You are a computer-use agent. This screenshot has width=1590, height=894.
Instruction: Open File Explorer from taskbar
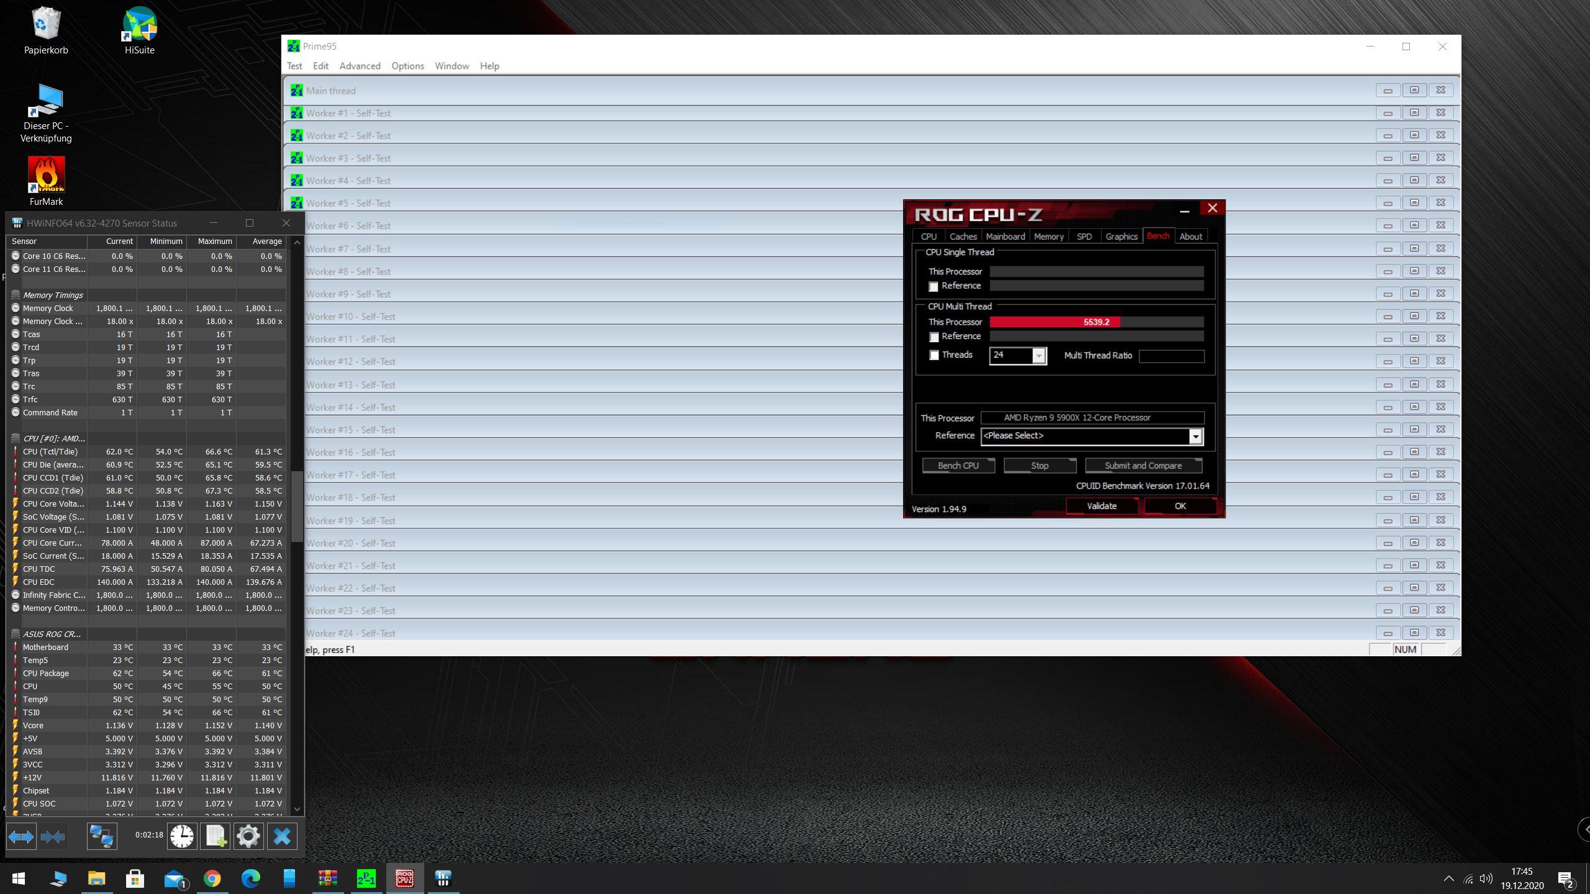click(97, 878)
